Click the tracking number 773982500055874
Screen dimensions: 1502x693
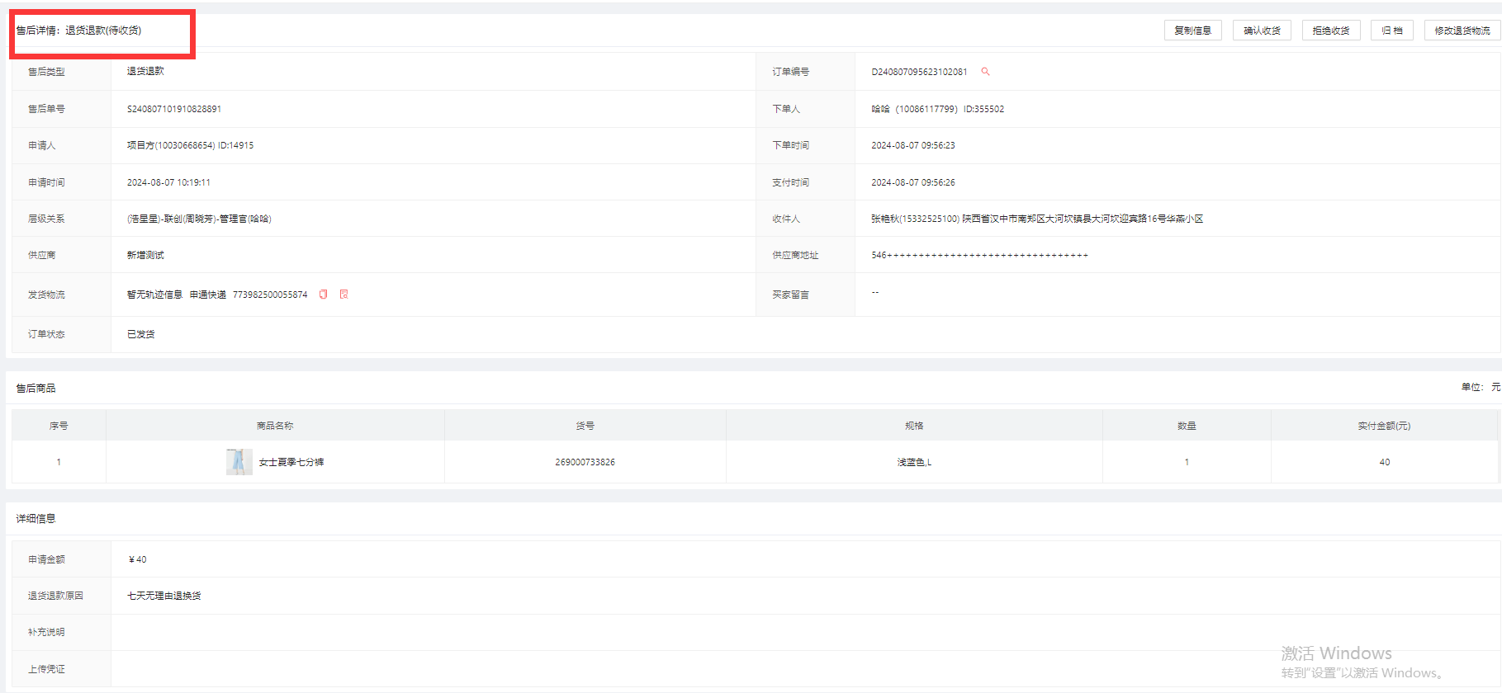[270, 295]
